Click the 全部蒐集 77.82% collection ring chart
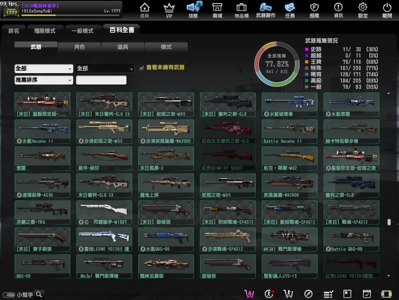Screen dimensions: 399x300 point(277,64)
